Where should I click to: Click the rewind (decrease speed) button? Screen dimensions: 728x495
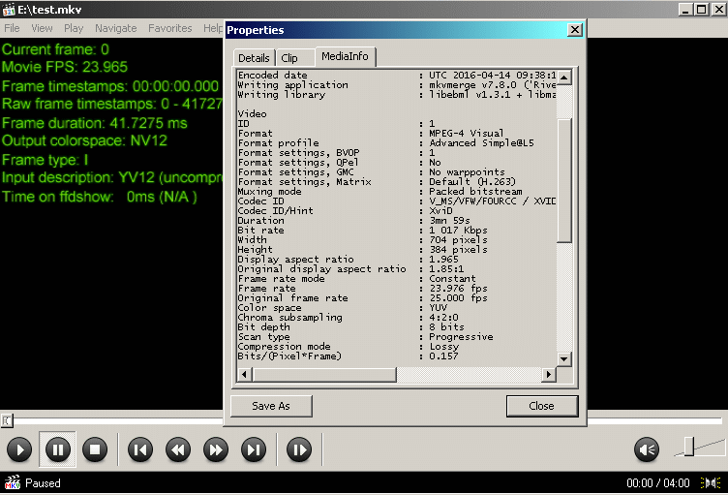tap(178, 449)
